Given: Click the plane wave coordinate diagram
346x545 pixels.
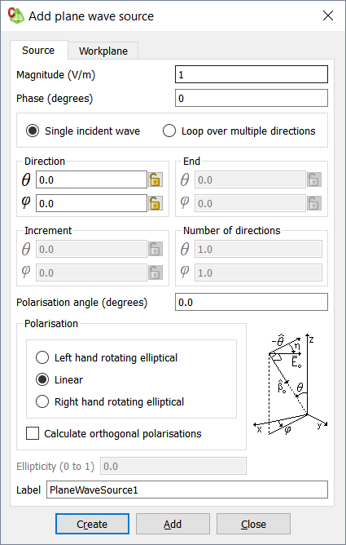Looking at the screenshot, I should click(291, 384).
